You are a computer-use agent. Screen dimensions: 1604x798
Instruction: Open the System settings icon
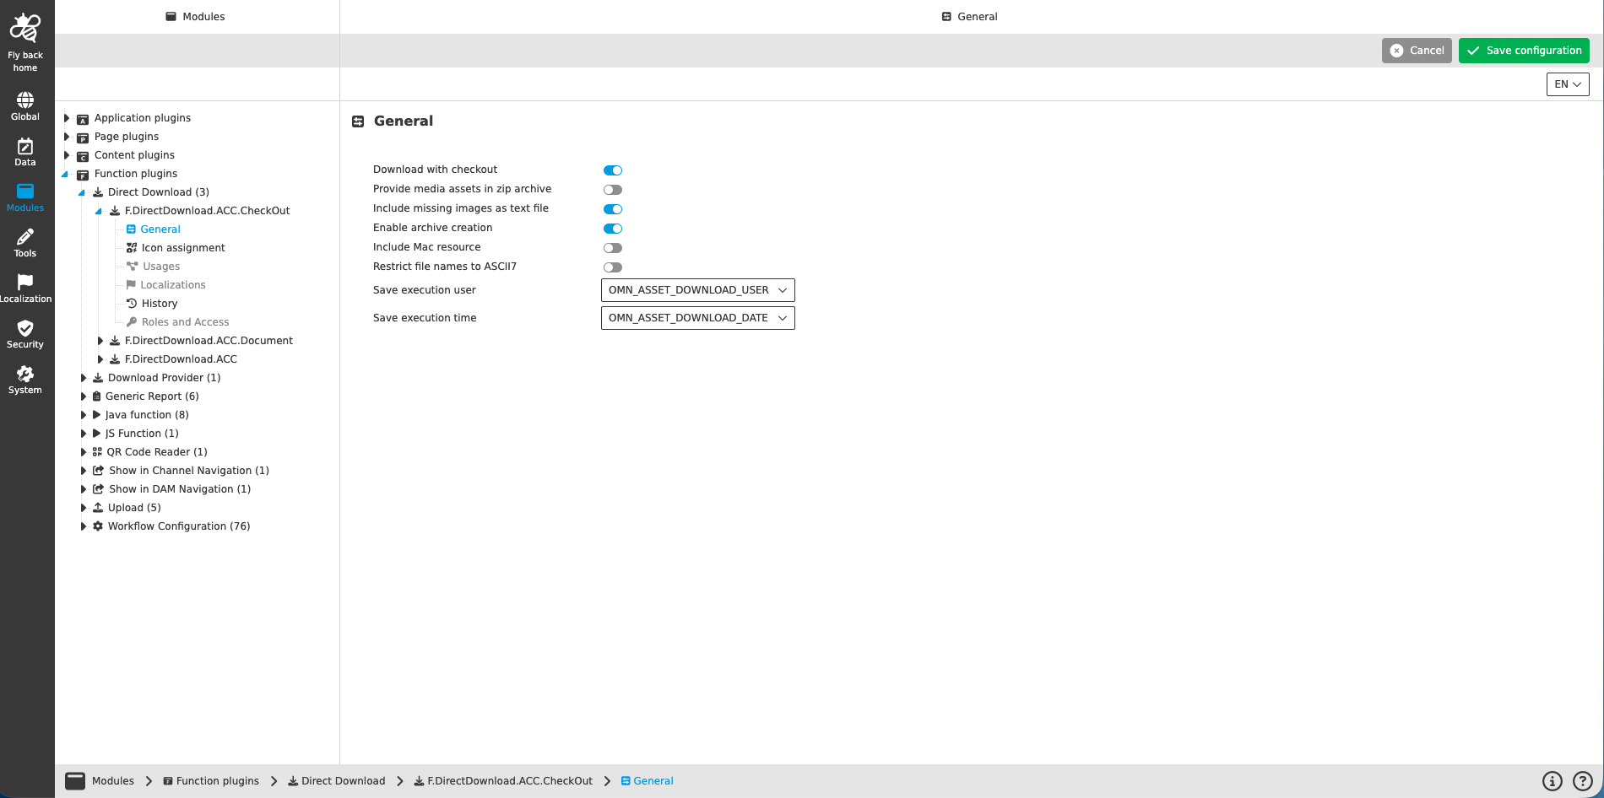pyautogui.click(x=24, y=378)
